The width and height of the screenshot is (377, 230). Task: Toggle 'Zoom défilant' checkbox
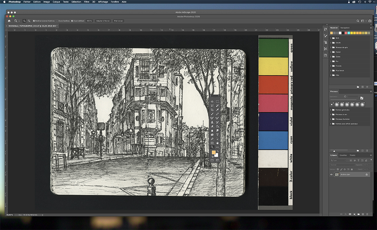[72, 21]
